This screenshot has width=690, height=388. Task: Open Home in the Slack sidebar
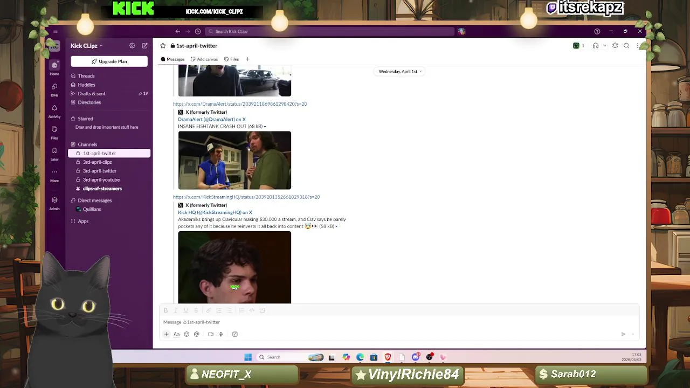[54, 68]
